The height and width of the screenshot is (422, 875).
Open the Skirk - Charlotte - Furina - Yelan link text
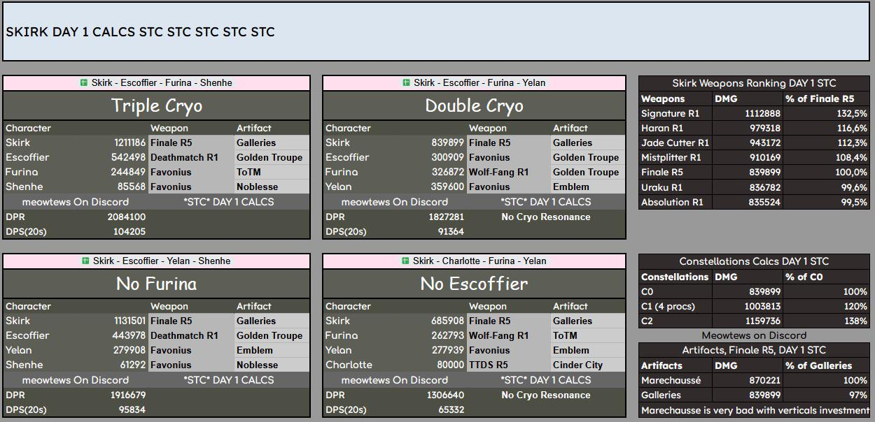(479, 261)
